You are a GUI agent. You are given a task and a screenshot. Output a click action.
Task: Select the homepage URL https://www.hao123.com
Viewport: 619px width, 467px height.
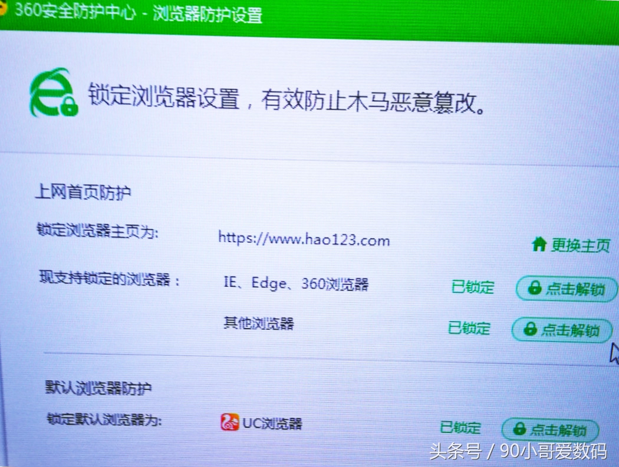304,240
